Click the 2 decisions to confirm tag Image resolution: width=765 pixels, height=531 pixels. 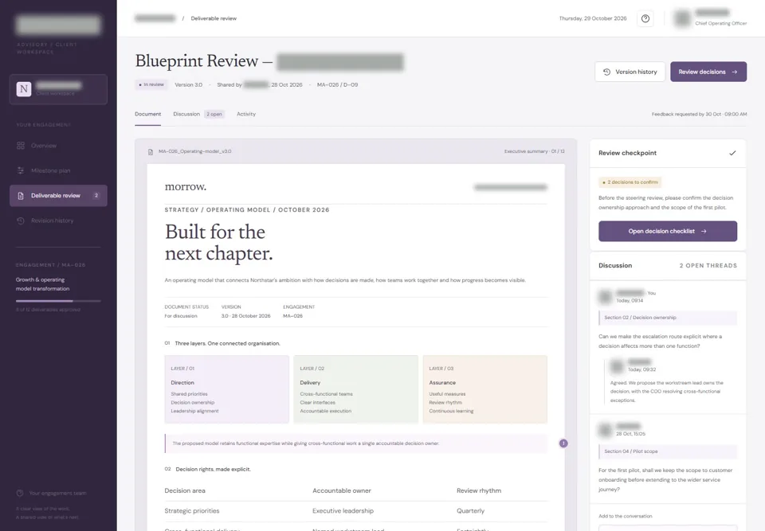pos(630,182)
